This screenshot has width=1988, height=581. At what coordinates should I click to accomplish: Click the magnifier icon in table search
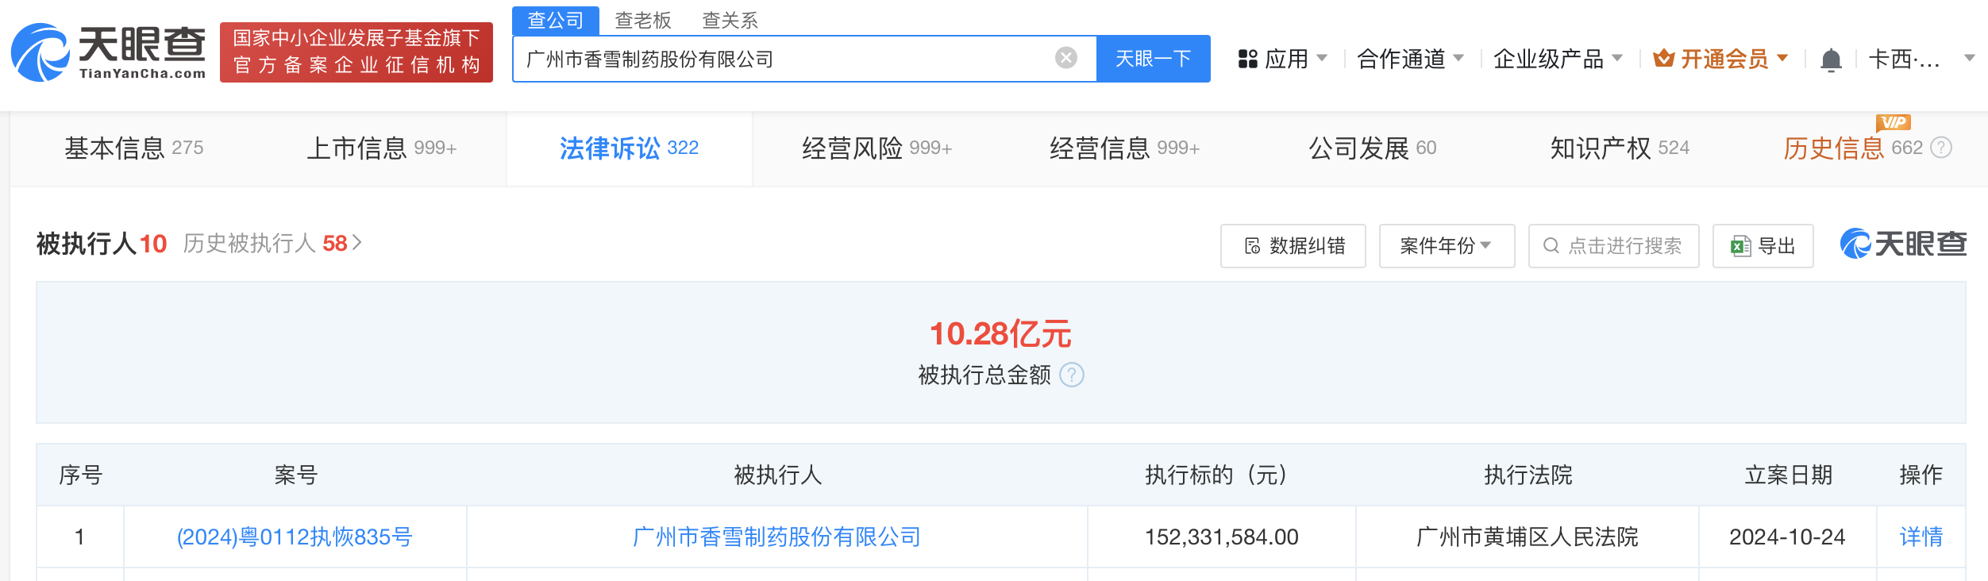(1551, 246)
